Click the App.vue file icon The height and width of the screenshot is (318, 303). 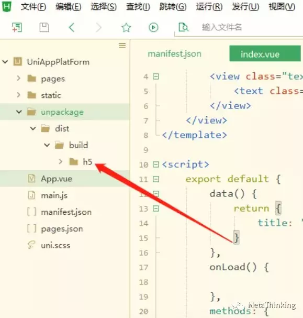point(31,179)
